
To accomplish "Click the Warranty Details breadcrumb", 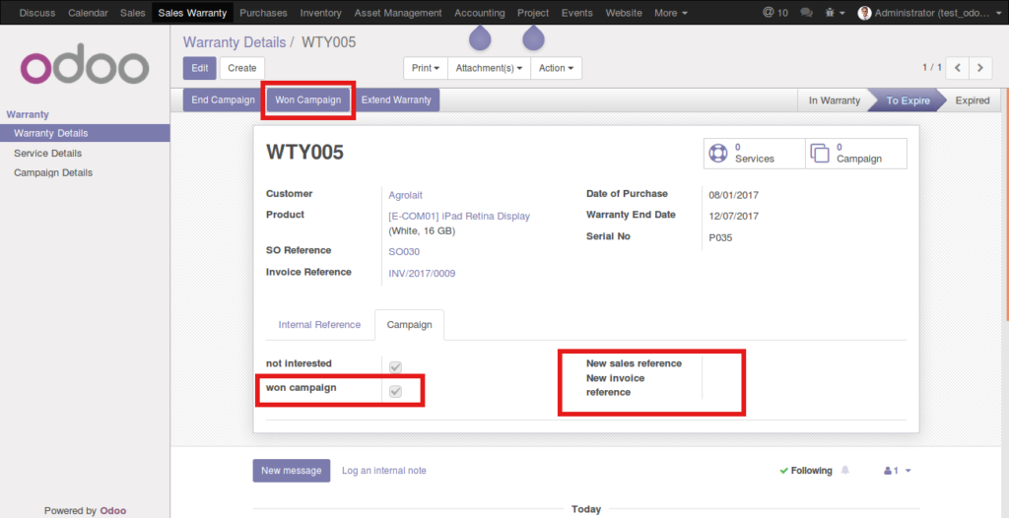I will coord(235,42).
